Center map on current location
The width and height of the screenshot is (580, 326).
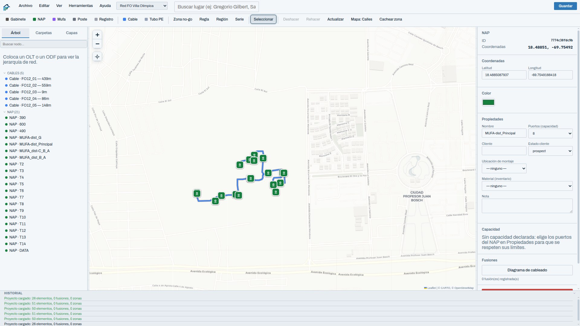coord(97,57)
